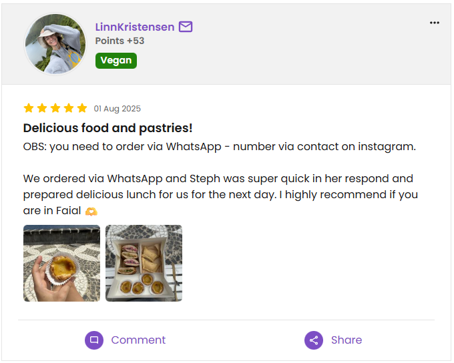The width and height of the screenshot is (454, 363).
Task: Click the heart-hands emoji after Faial
Action: click(x=91, y=212)
